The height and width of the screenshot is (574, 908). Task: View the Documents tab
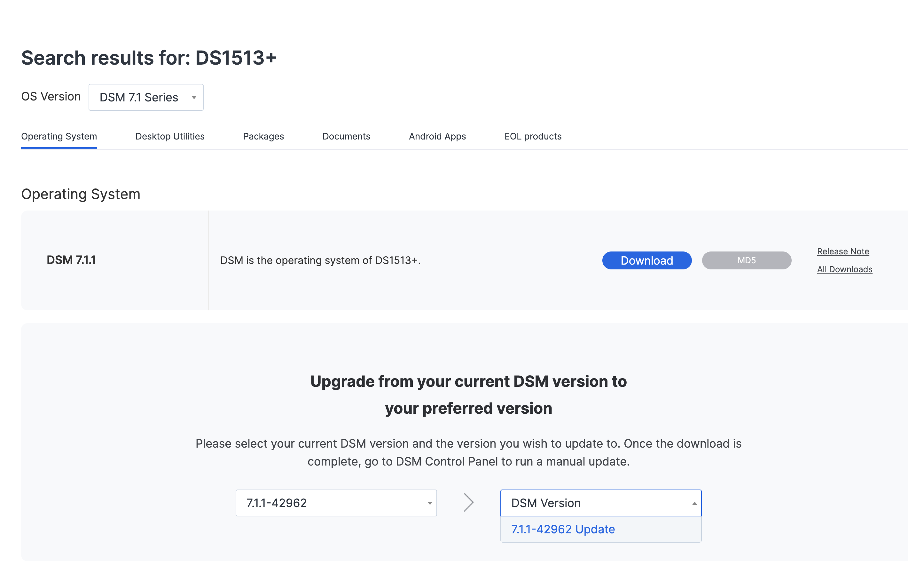pos(346,136)
